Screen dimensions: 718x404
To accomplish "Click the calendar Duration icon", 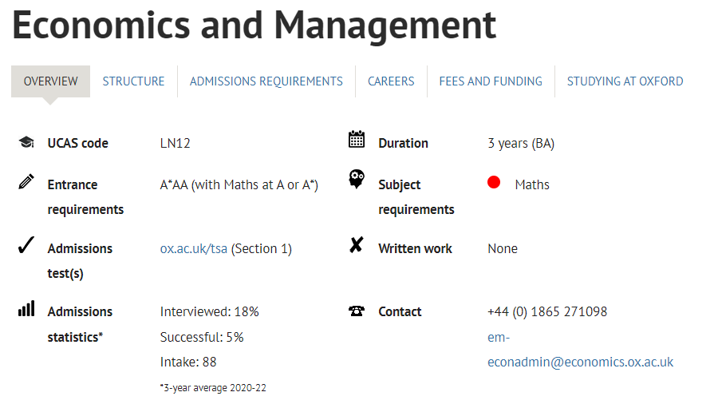I will coord(357,139).
